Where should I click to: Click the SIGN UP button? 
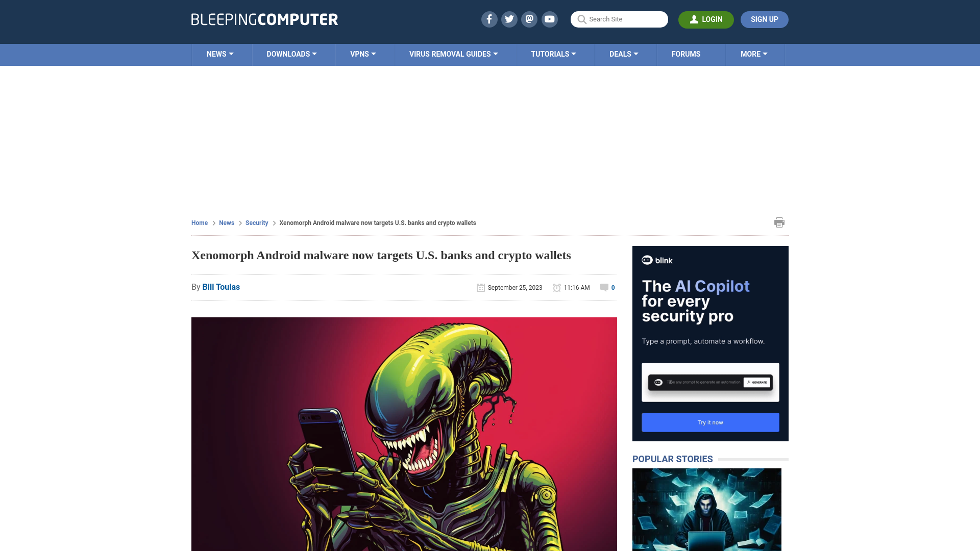pyautogui.click(x=764, y=19)
